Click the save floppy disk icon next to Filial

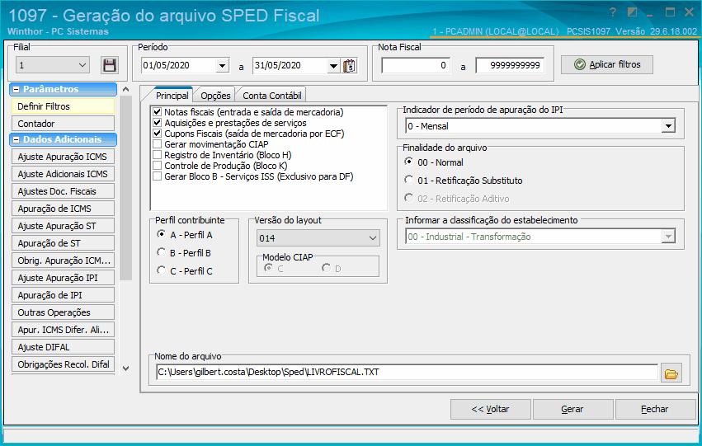(109, 65)
